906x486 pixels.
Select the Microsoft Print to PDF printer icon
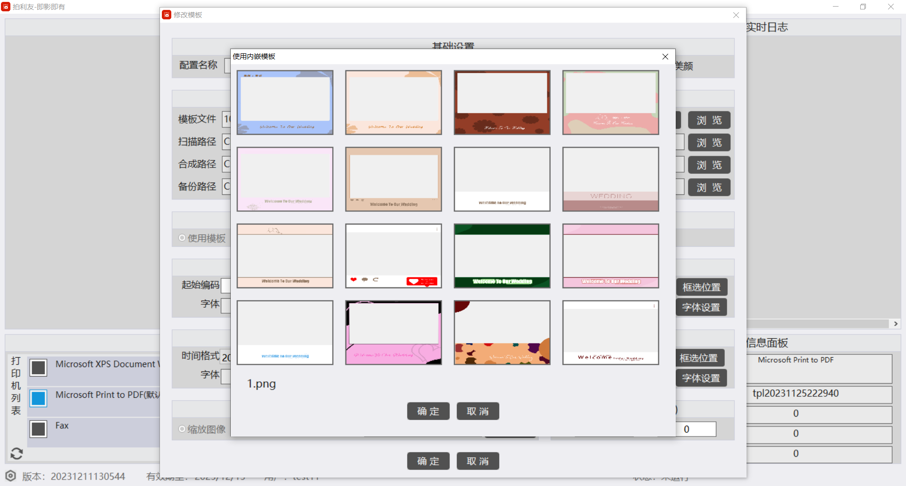pos(38,398)
